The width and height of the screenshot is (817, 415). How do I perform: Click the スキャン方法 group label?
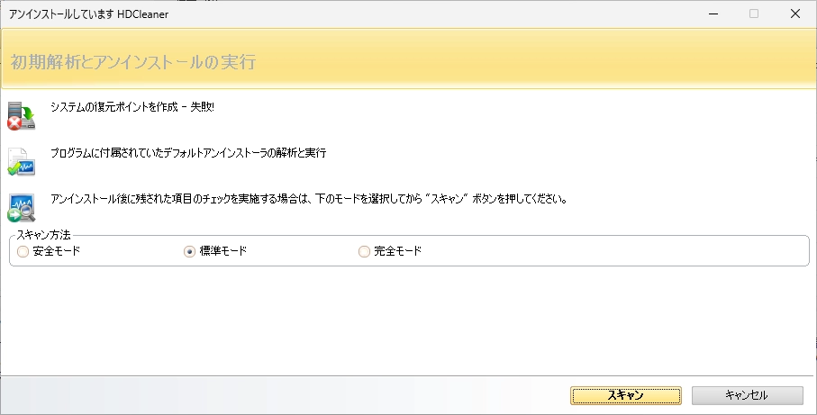click(44, 235)
